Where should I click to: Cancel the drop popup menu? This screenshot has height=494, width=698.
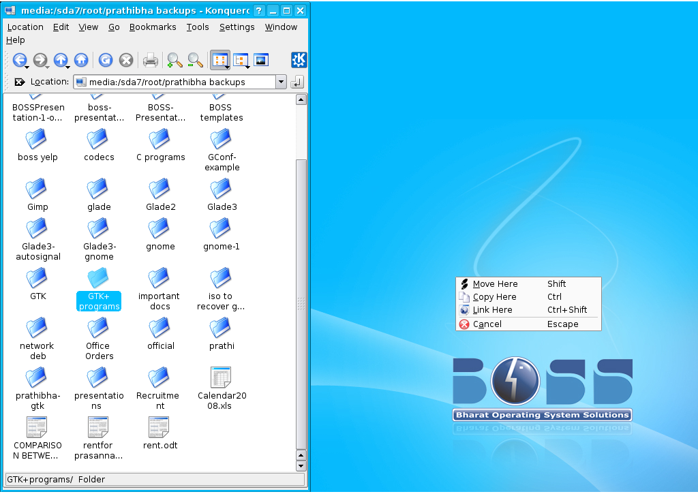pos(528,324)
